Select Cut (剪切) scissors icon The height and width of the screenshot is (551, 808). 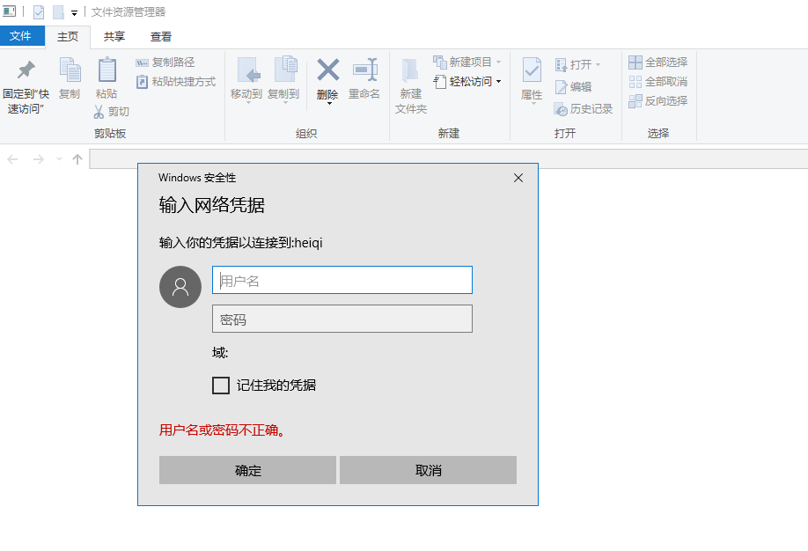click(x=99, y=112)
